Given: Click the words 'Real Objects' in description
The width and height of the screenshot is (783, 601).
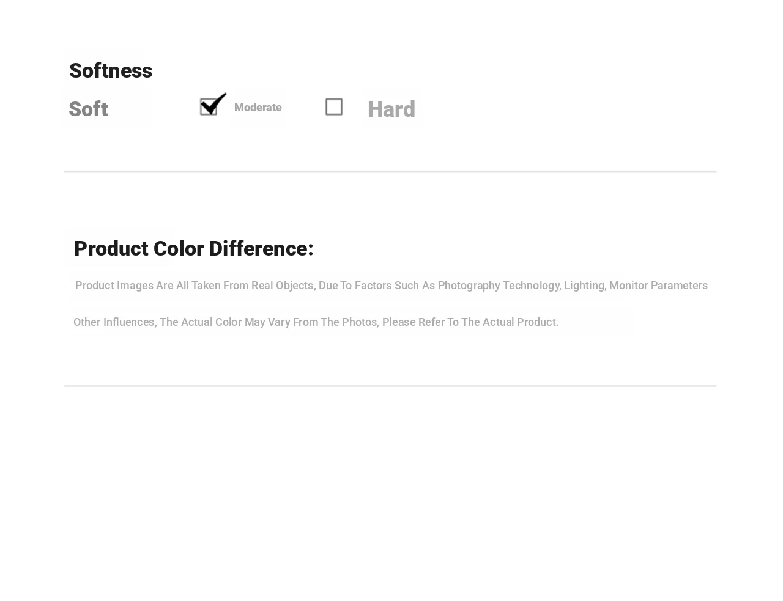Looking at the screenshot, I should [x=282, y=286].
